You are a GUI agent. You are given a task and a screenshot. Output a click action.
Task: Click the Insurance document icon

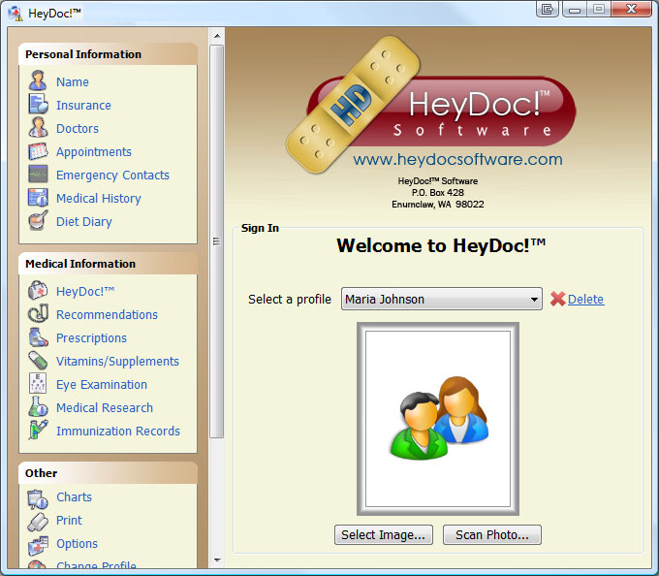(x=38, y=105)
